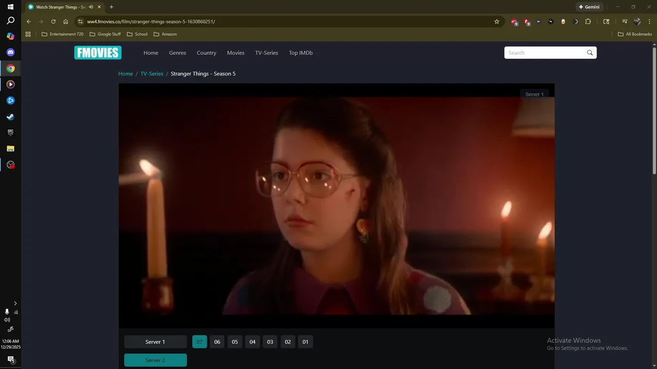Launch Epic Games from the taskbar
This screenshot has height=369, width=657.
[10, 132]
